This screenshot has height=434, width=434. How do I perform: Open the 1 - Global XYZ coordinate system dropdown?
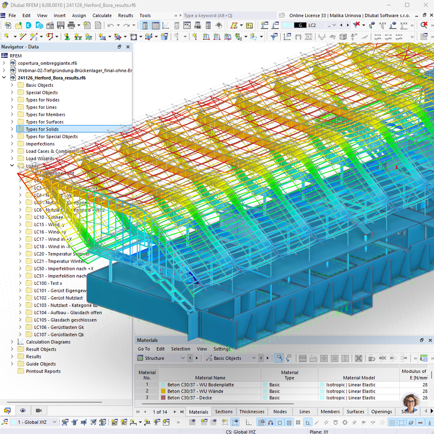(x=55, y=422)
